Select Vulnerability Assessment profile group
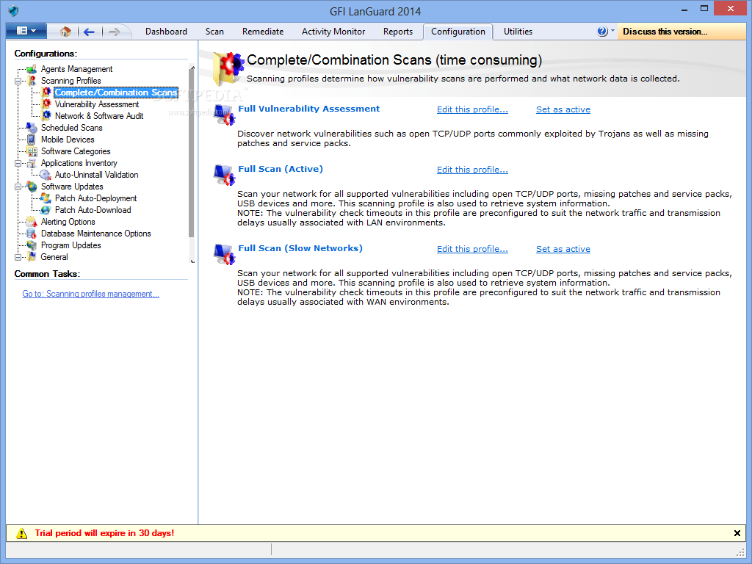 tap(97, 104)
